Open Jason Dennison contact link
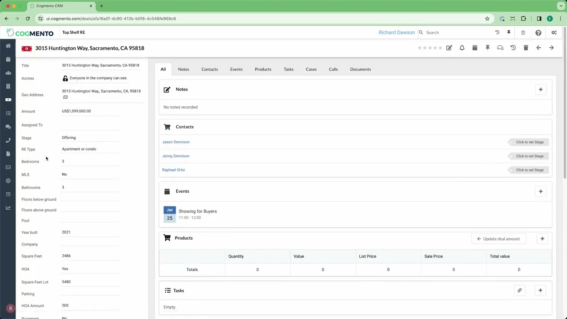The image size is (567, 319). [x=176, y=142]
